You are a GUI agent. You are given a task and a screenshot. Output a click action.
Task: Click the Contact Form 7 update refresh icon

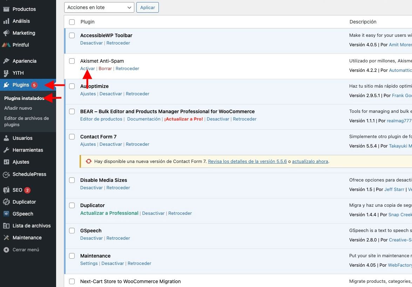[89, 161]
